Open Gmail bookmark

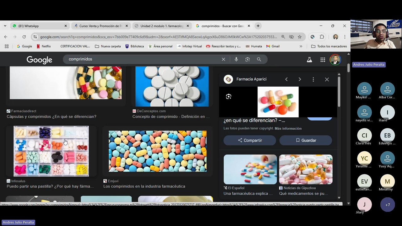point(273,46)
